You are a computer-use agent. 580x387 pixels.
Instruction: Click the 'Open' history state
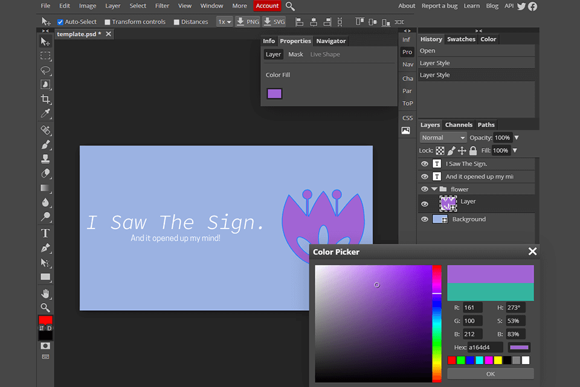(x=477, y=51)
